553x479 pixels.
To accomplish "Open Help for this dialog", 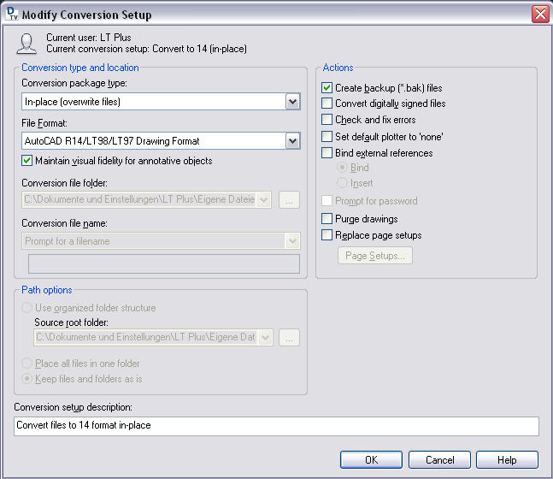I will point(507,460).
